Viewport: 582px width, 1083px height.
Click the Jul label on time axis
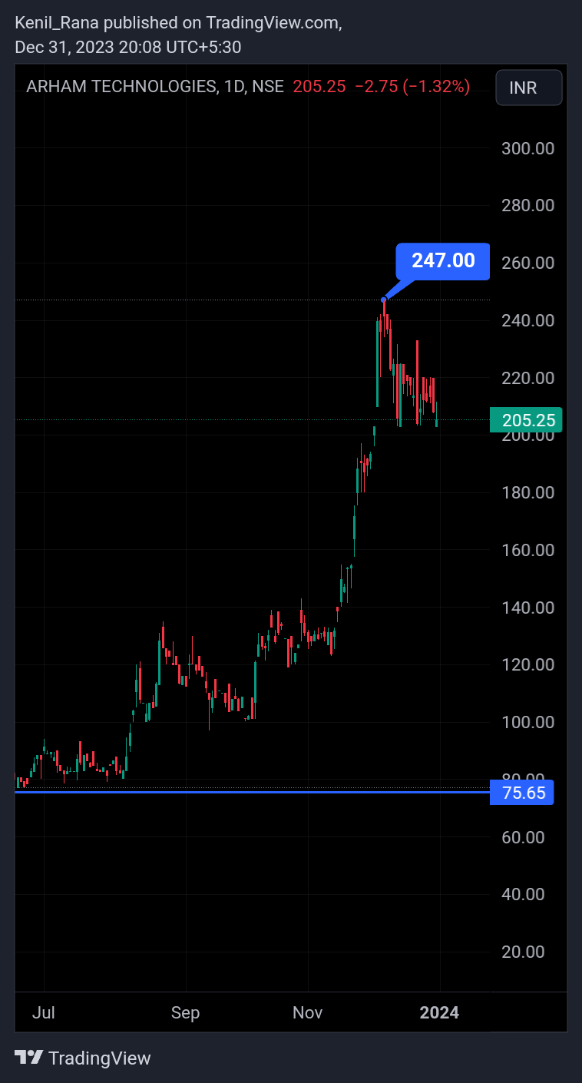click(44, 1012)
